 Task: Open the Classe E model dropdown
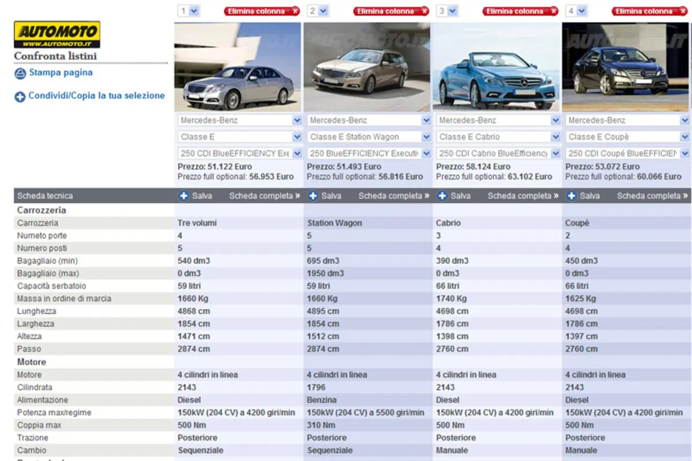click(240, 137)
